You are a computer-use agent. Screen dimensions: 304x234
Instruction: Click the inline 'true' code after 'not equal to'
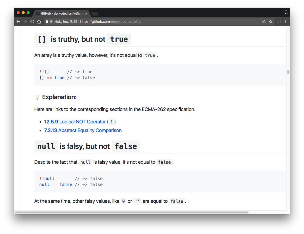[x=150, y=55]
